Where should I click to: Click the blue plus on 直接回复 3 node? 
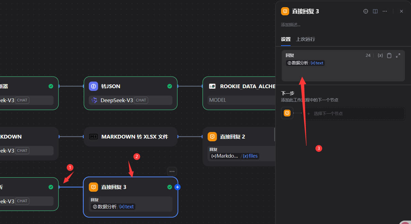click(177, 187)
